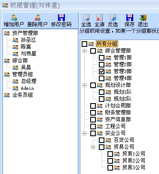The width and height of the screenshot is (159, 174).
Task: Select user 刘伟星 in the tree
Action: (28, 54)
